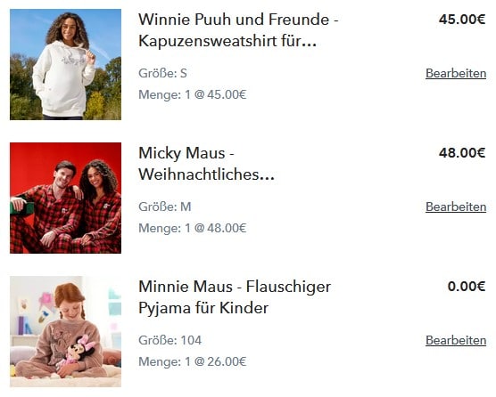Click Bearbeiten for the Micky Maus item
496x397 pixels.
pyautogui.click(x=456, y=207)
